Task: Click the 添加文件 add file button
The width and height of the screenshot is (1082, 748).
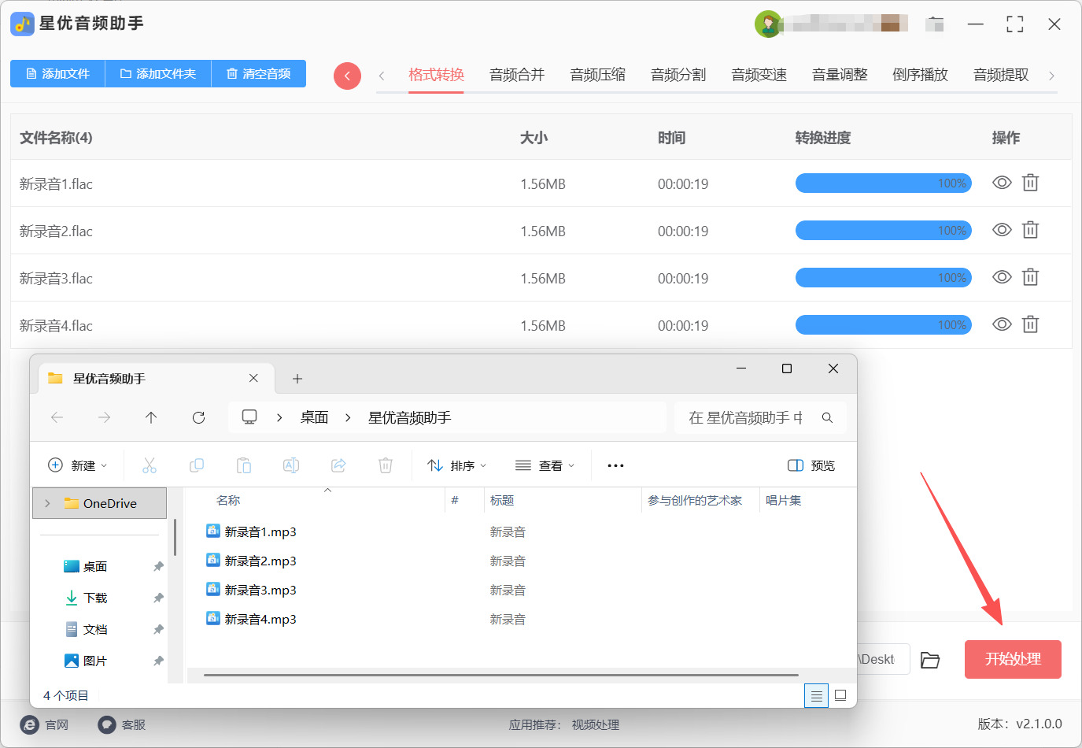Action: click(58, 73)
